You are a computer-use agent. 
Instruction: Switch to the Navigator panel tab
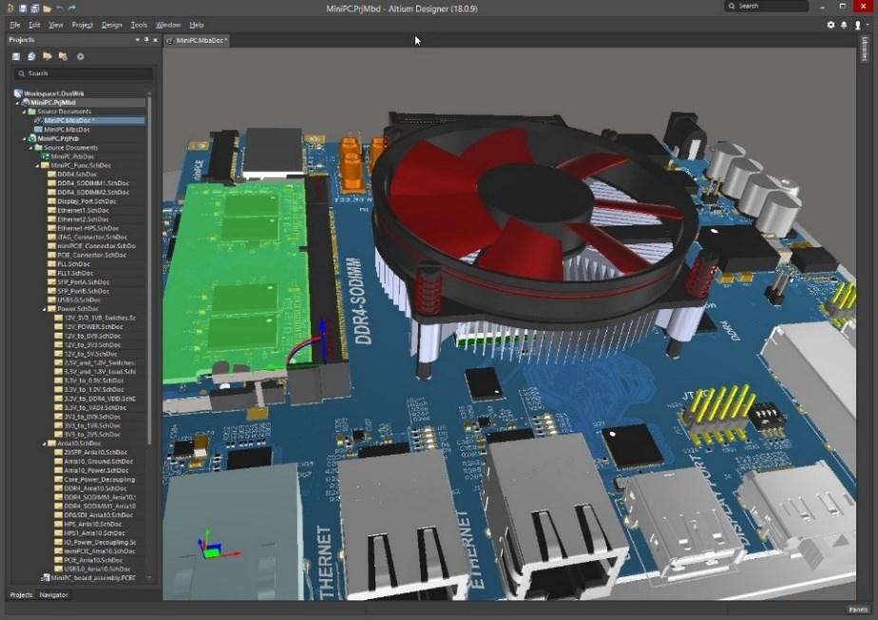point(54,594)
